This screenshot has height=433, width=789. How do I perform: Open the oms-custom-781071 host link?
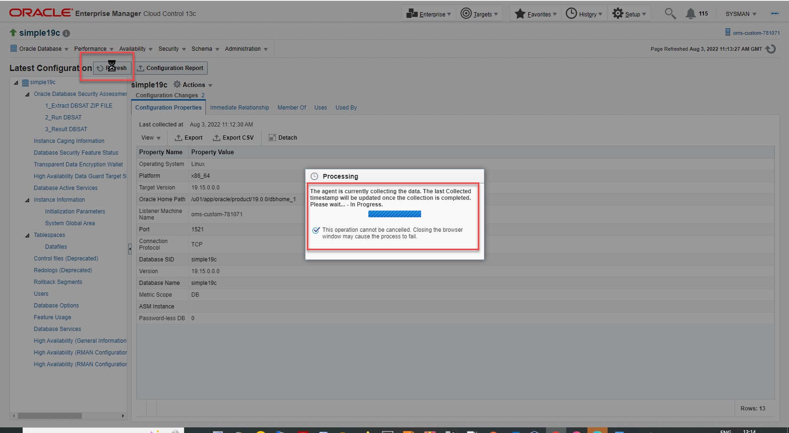click(x=756, y=33)
